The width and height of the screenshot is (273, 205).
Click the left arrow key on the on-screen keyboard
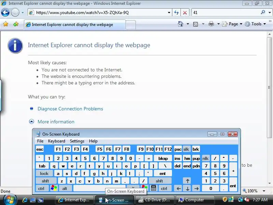pos(178,189)
